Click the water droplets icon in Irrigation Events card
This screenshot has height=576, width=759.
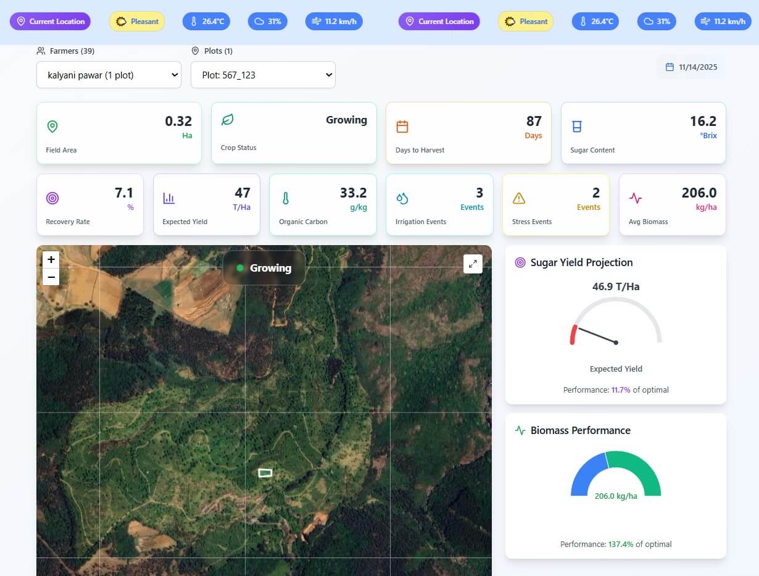402,198
